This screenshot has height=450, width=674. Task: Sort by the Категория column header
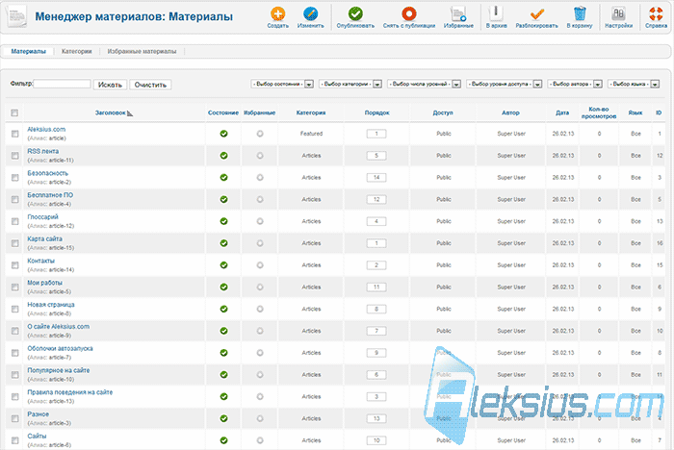click(x=311, y=112)
